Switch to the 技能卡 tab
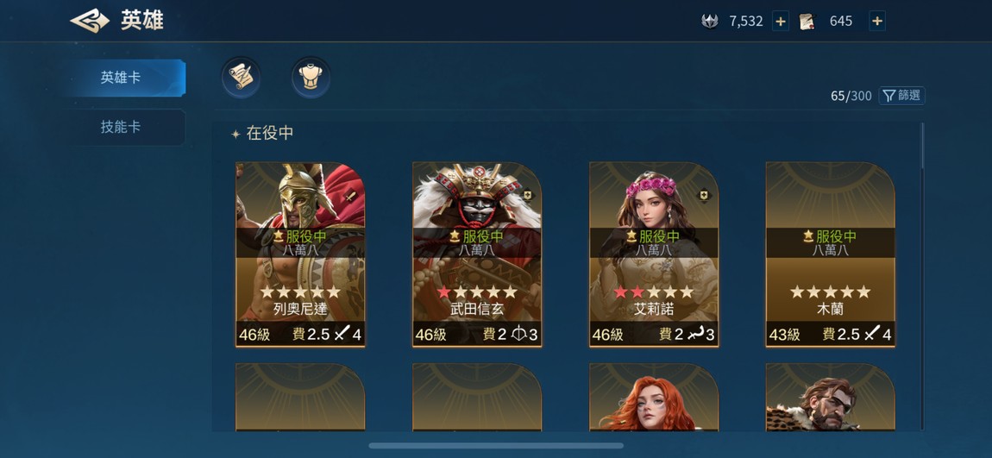Image resolution: width=992 pixels, height=458 pixels. (121, 127)
